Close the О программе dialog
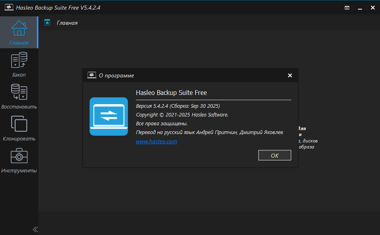The width and height of the screenshot is (380, 235). [290, 75]
